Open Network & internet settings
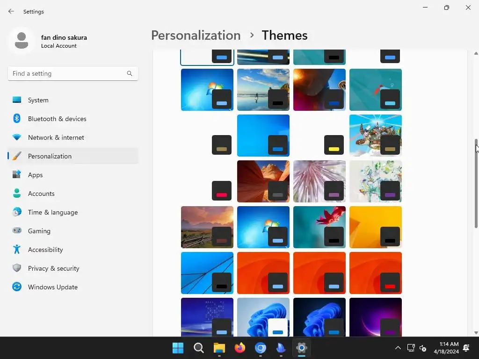Screen dimensions: 479x359 tap(73, 137)
